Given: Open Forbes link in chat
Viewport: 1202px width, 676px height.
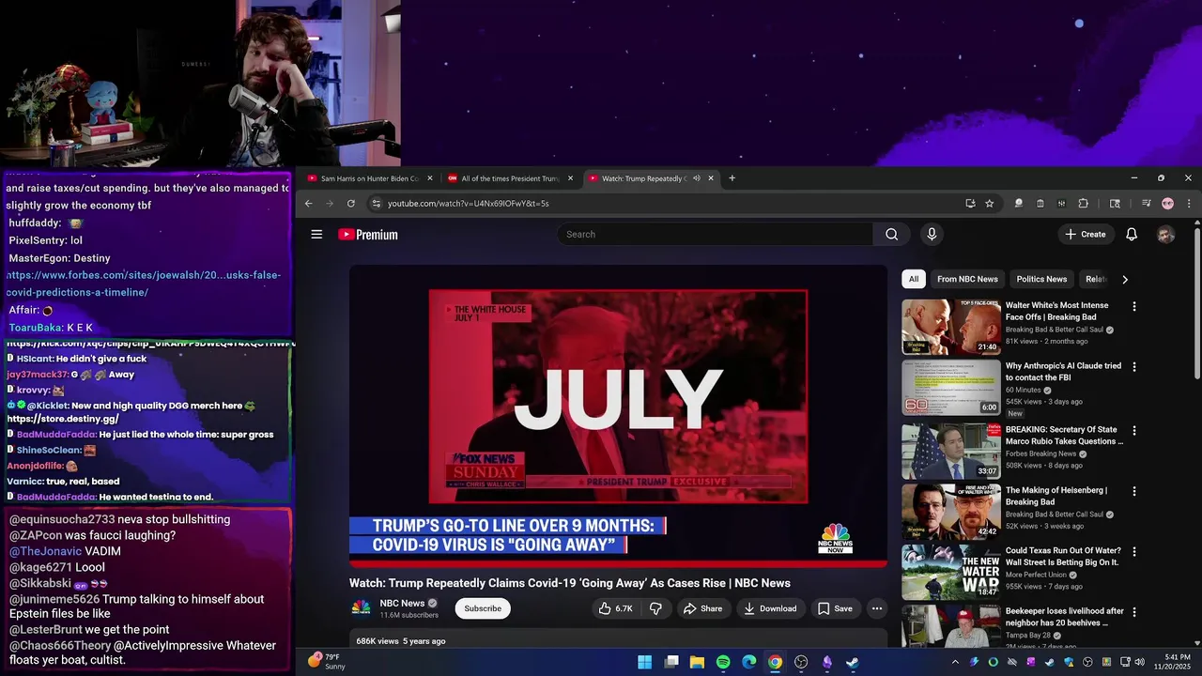Looking at the screenshot, I should (x=144, y=284).
